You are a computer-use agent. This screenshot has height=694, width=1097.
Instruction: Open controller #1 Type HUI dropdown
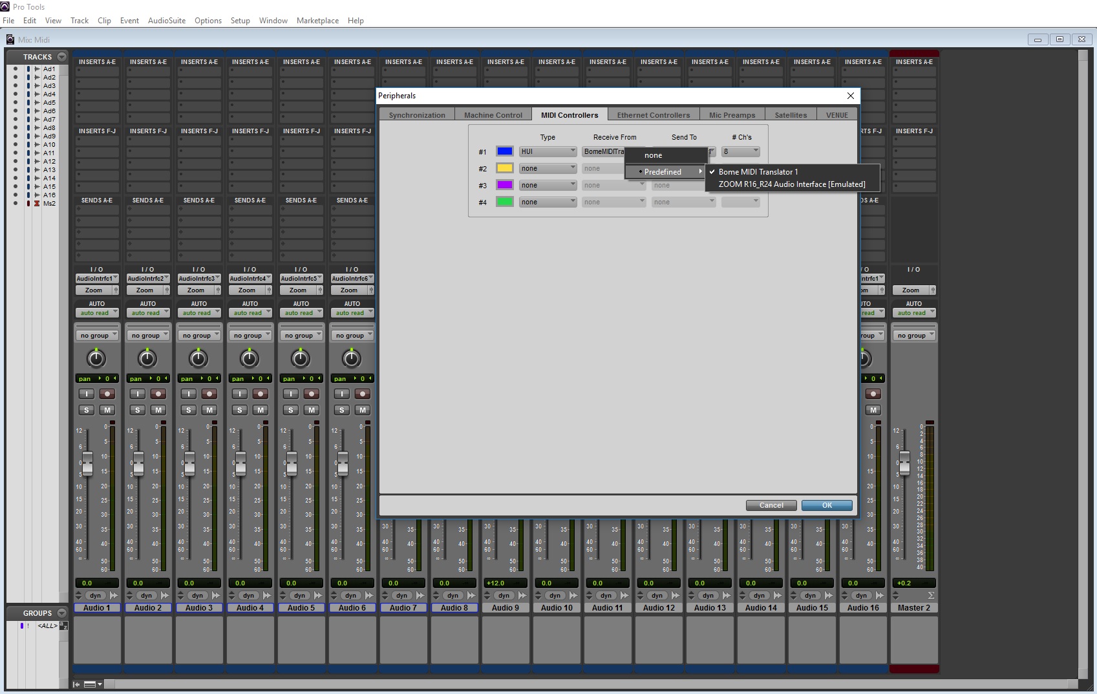pos(548,152)
